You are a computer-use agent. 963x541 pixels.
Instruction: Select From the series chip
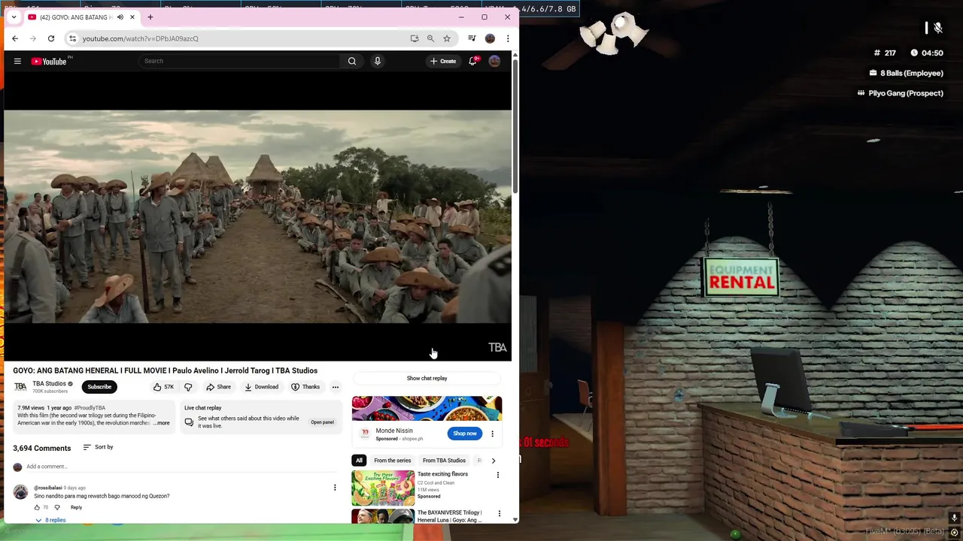point(392,461)
